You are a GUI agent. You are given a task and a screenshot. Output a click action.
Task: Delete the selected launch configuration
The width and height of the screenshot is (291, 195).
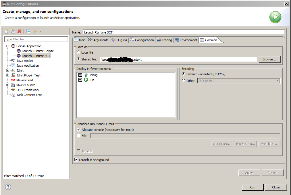(19, 31)
